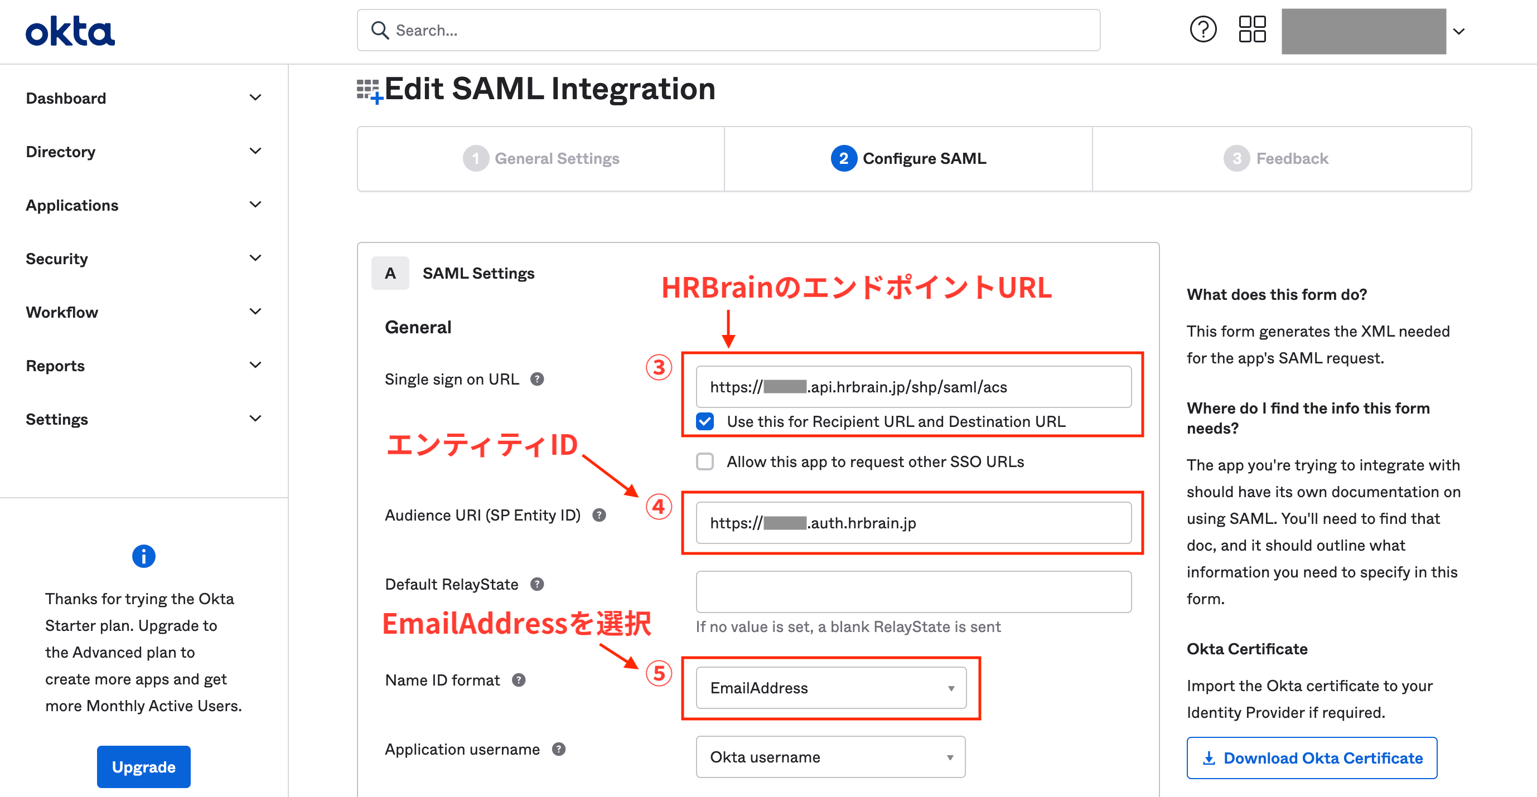The height and width of the screenshot is (797, 1537).
Task: Click help icon next to Single sign on URL
Action: [x=537, y=379]
